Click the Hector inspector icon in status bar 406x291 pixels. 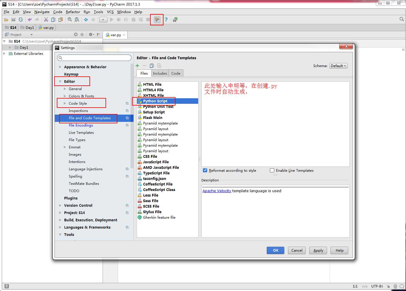pos(396,286)
